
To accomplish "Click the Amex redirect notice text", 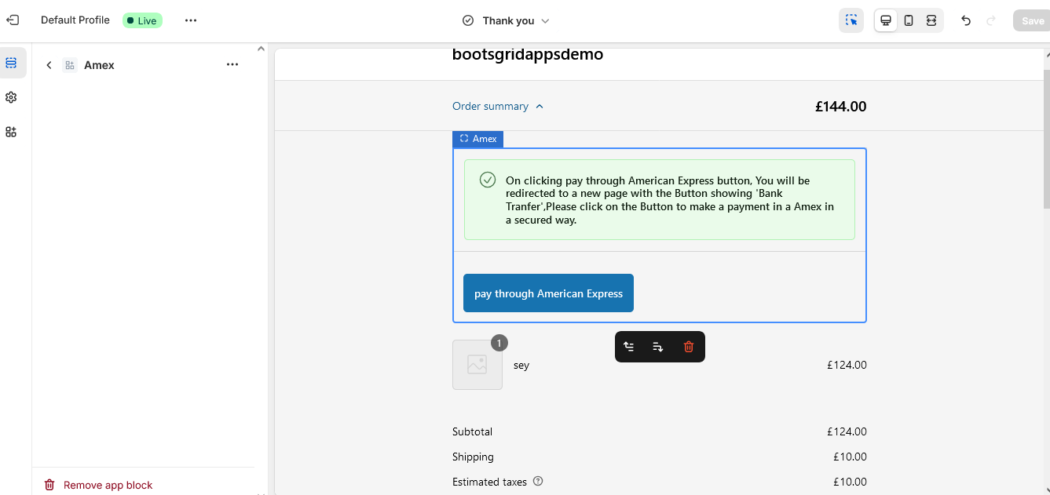I will pyautogui.click(x=670, y=200).
